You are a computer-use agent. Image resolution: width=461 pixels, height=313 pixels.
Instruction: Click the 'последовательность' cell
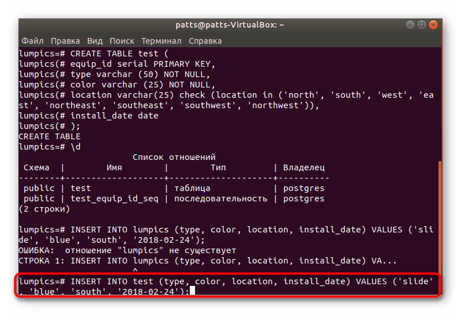pos(221,199)
